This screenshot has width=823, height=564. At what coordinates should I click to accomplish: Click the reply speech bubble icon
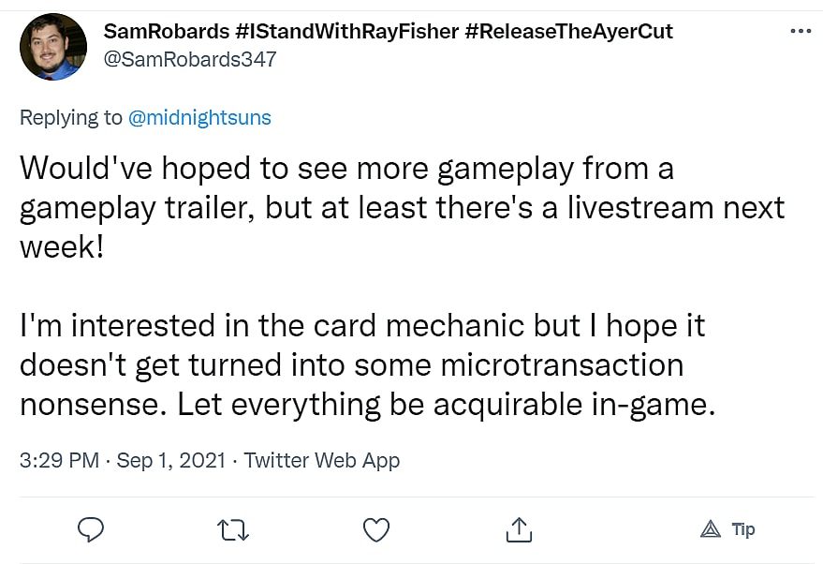click(x=90, y=529)
